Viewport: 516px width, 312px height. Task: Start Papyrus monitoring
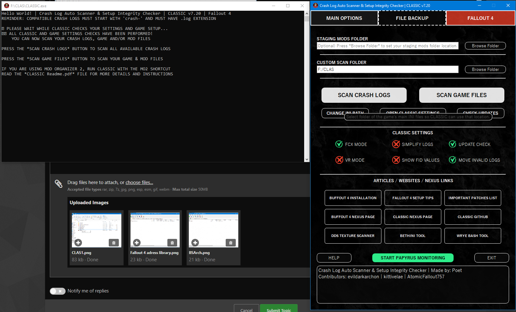click(x=413, y=258)
